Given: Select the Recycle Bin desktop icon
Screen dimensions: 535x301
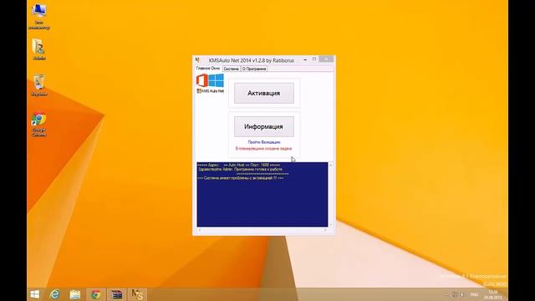Looking at the screenshot, I should (x=39, y=85).
